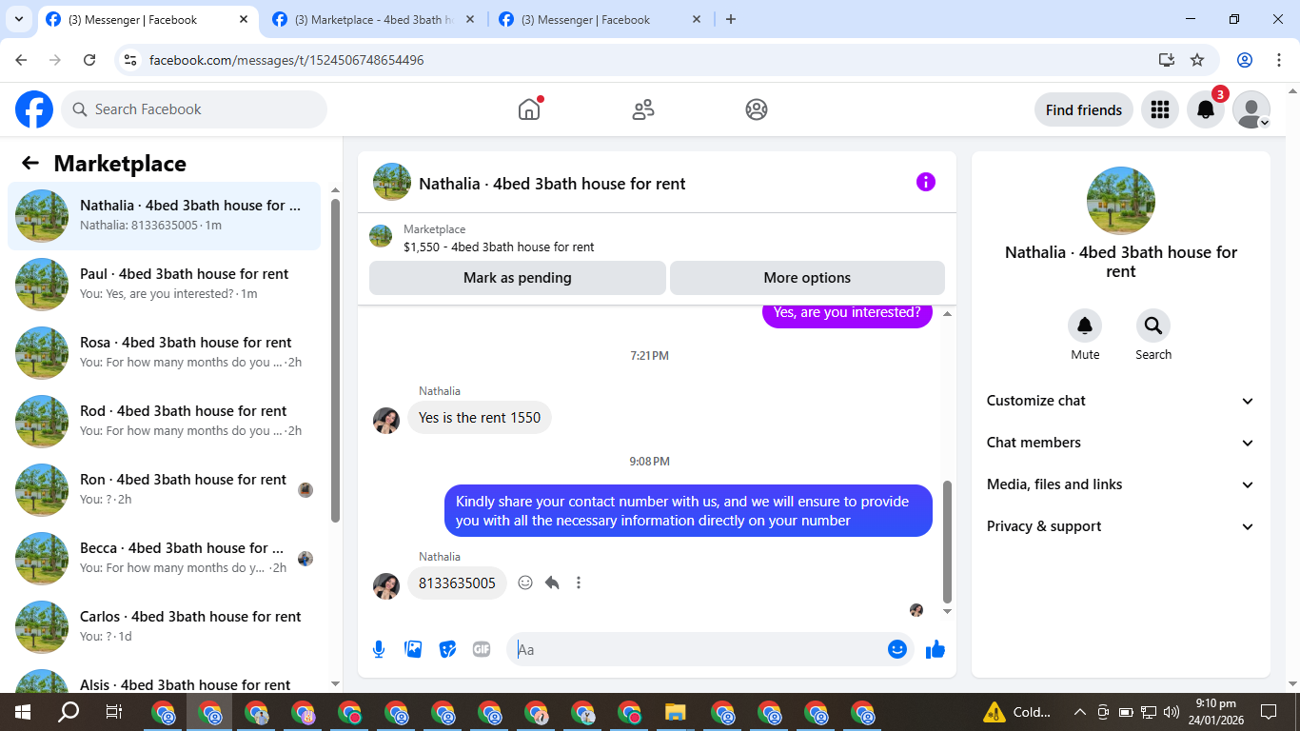View site information icon in address bar
The image size is (1300, 731).
point(131,60)
